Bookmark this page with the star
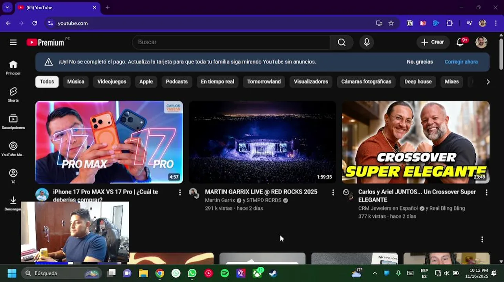Viewport: 504px width, 282px height. pos(391,23)
